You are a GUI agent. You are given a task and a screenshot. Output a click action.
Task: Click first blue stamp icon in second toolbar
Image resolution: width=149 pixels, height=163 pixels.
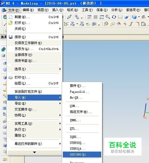coord(72,24)
